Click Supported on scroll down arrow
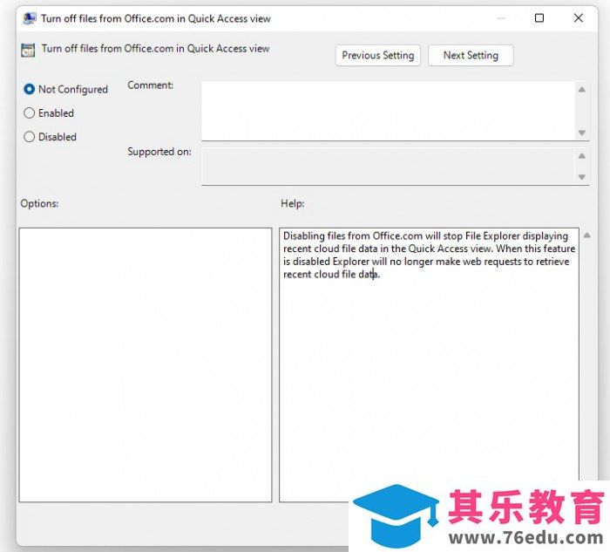 click(x=581, y=177)
